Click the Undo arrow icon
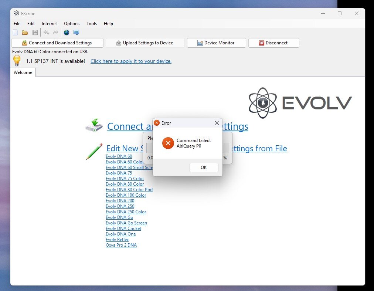 tap(46, 33)
